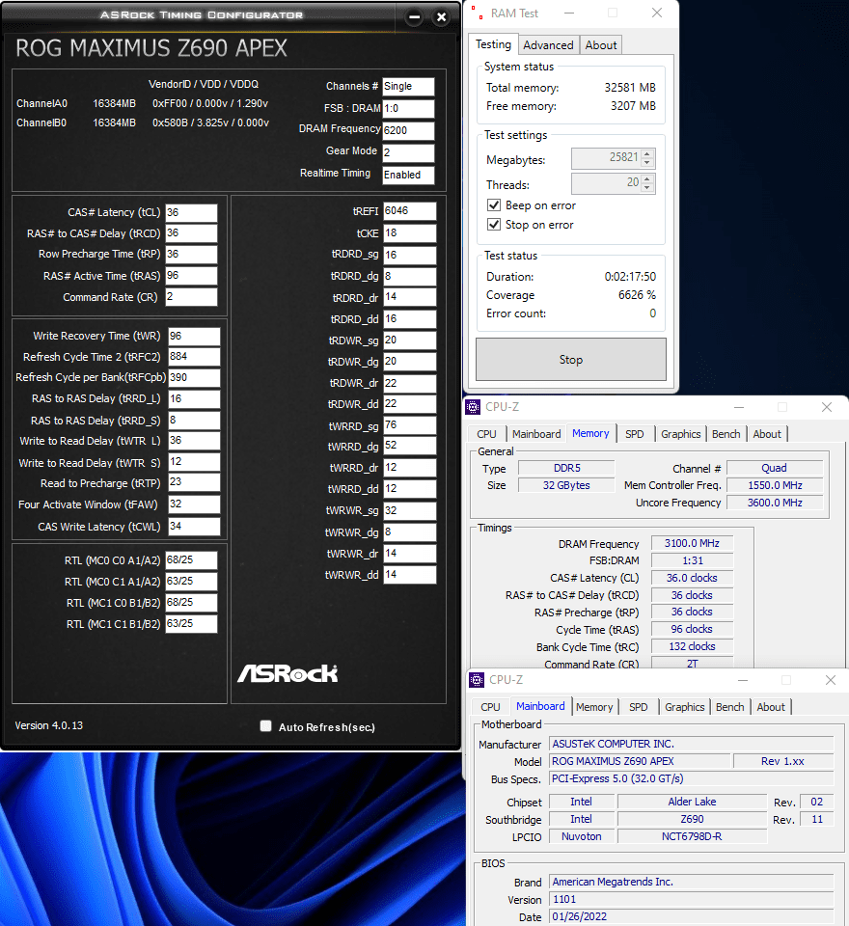Click the tREFI value field
The height and width of the screenshot is (926, 849).
(410, 211)
